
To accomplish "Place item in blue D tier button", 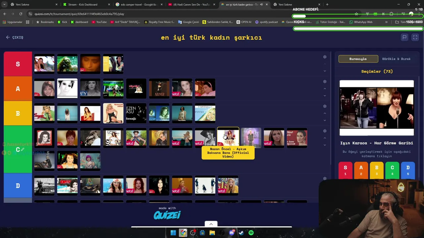I will 408,170.
